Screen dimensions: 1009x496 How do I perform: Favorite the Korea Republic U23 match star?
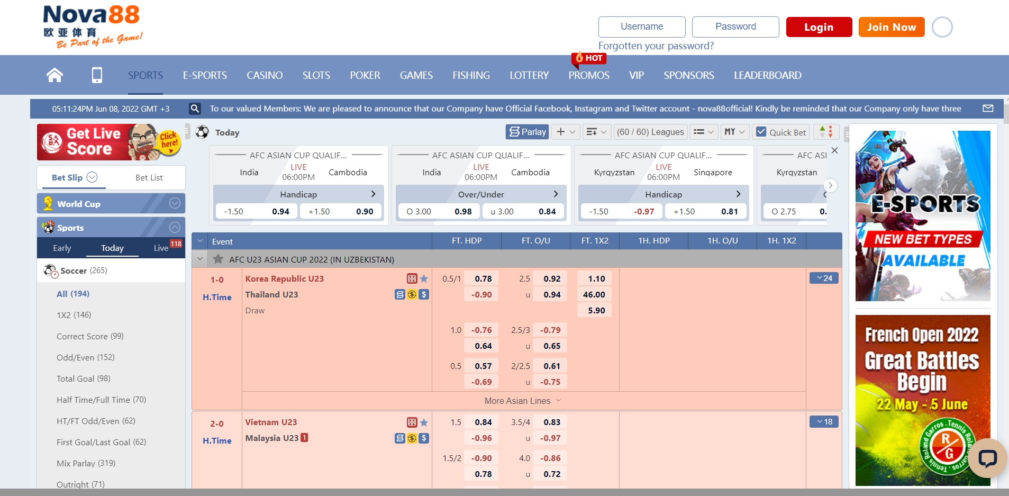424,278
